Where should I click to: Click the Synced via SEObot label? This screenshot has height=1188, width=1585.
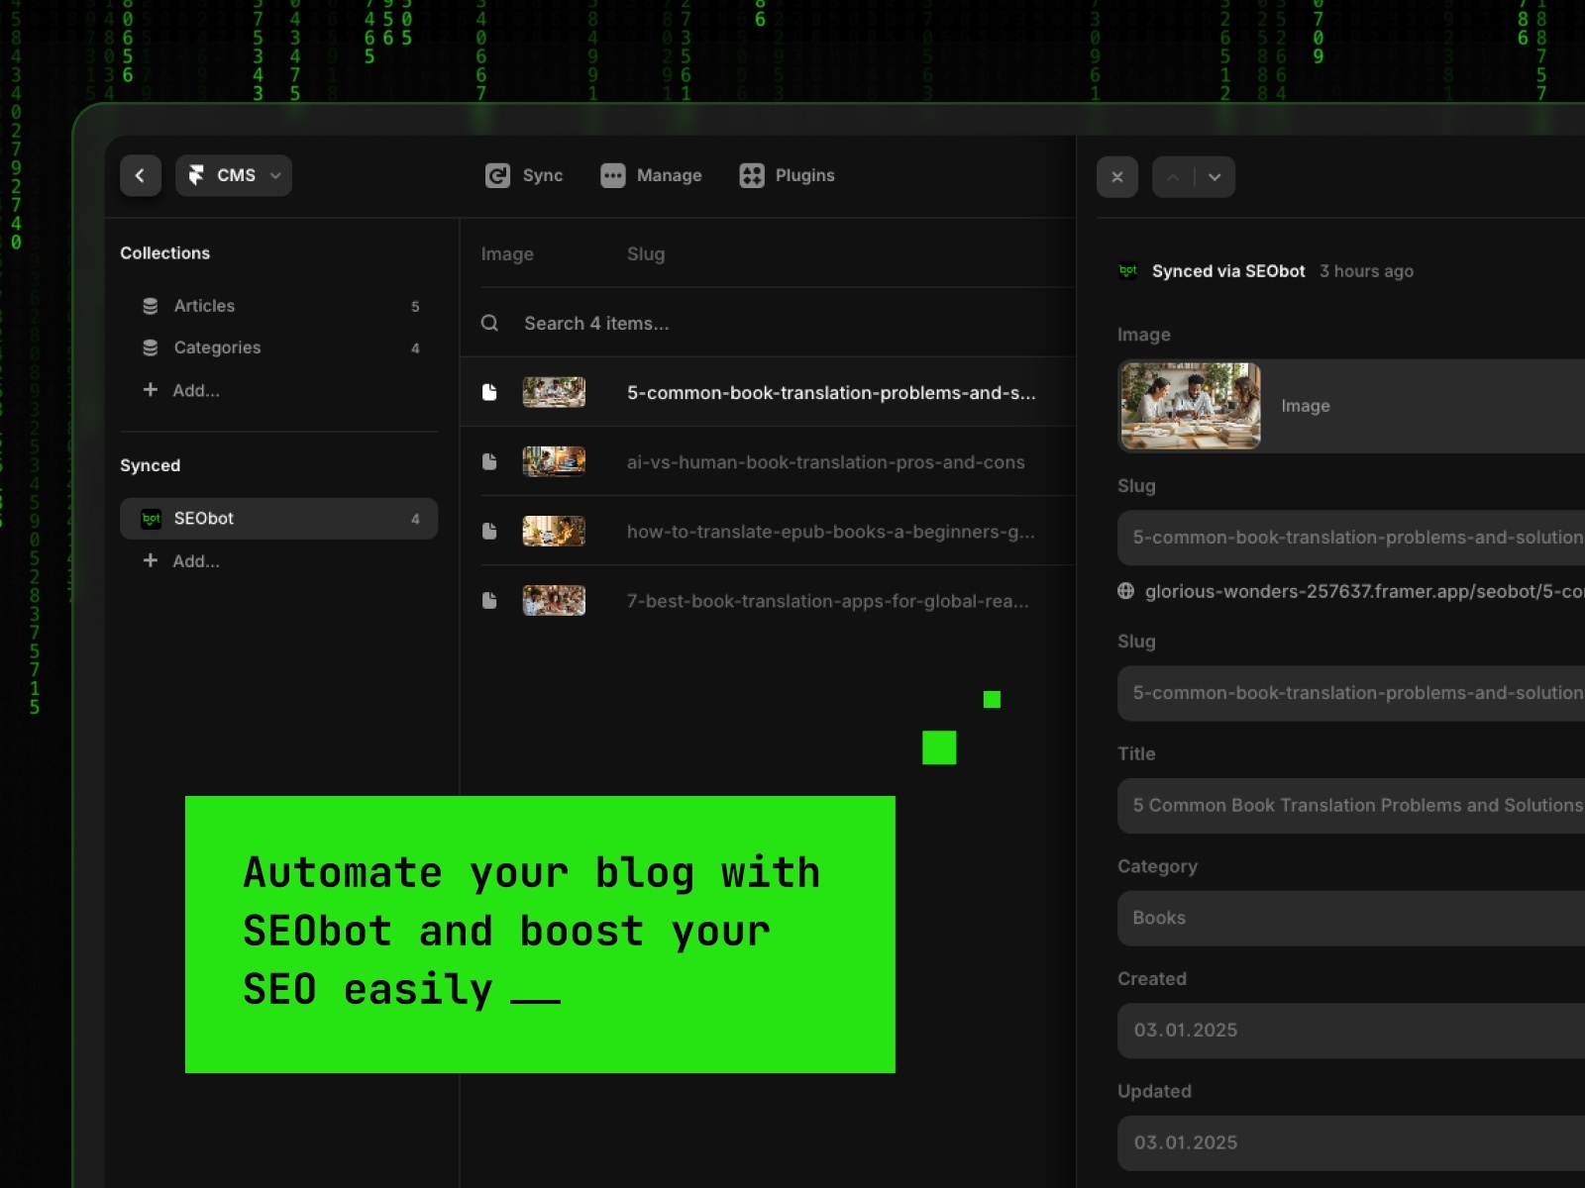click(x=1228, y=271)
